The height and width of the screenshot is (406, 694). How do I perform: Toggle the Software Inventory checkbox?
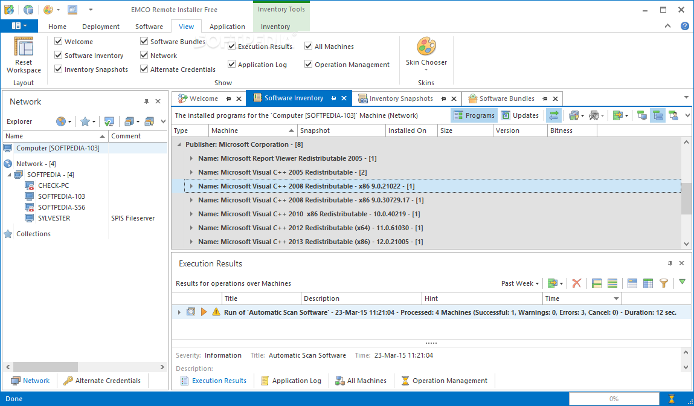[58, 56]
